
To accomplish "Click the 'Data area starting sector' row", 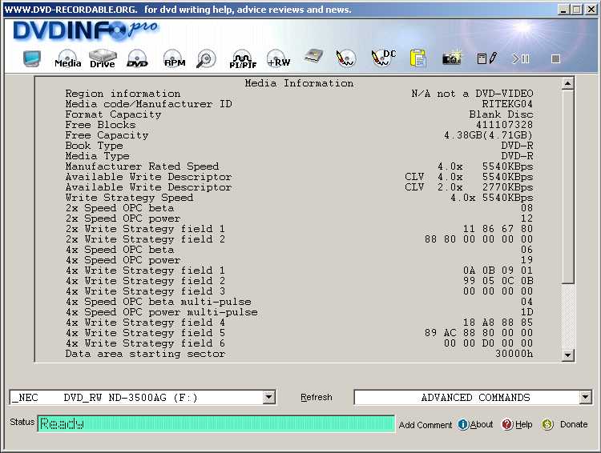I will click(299, 354).
